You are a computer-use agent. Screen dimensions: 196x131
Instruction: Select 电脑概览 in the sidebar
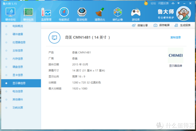(21, 26)
